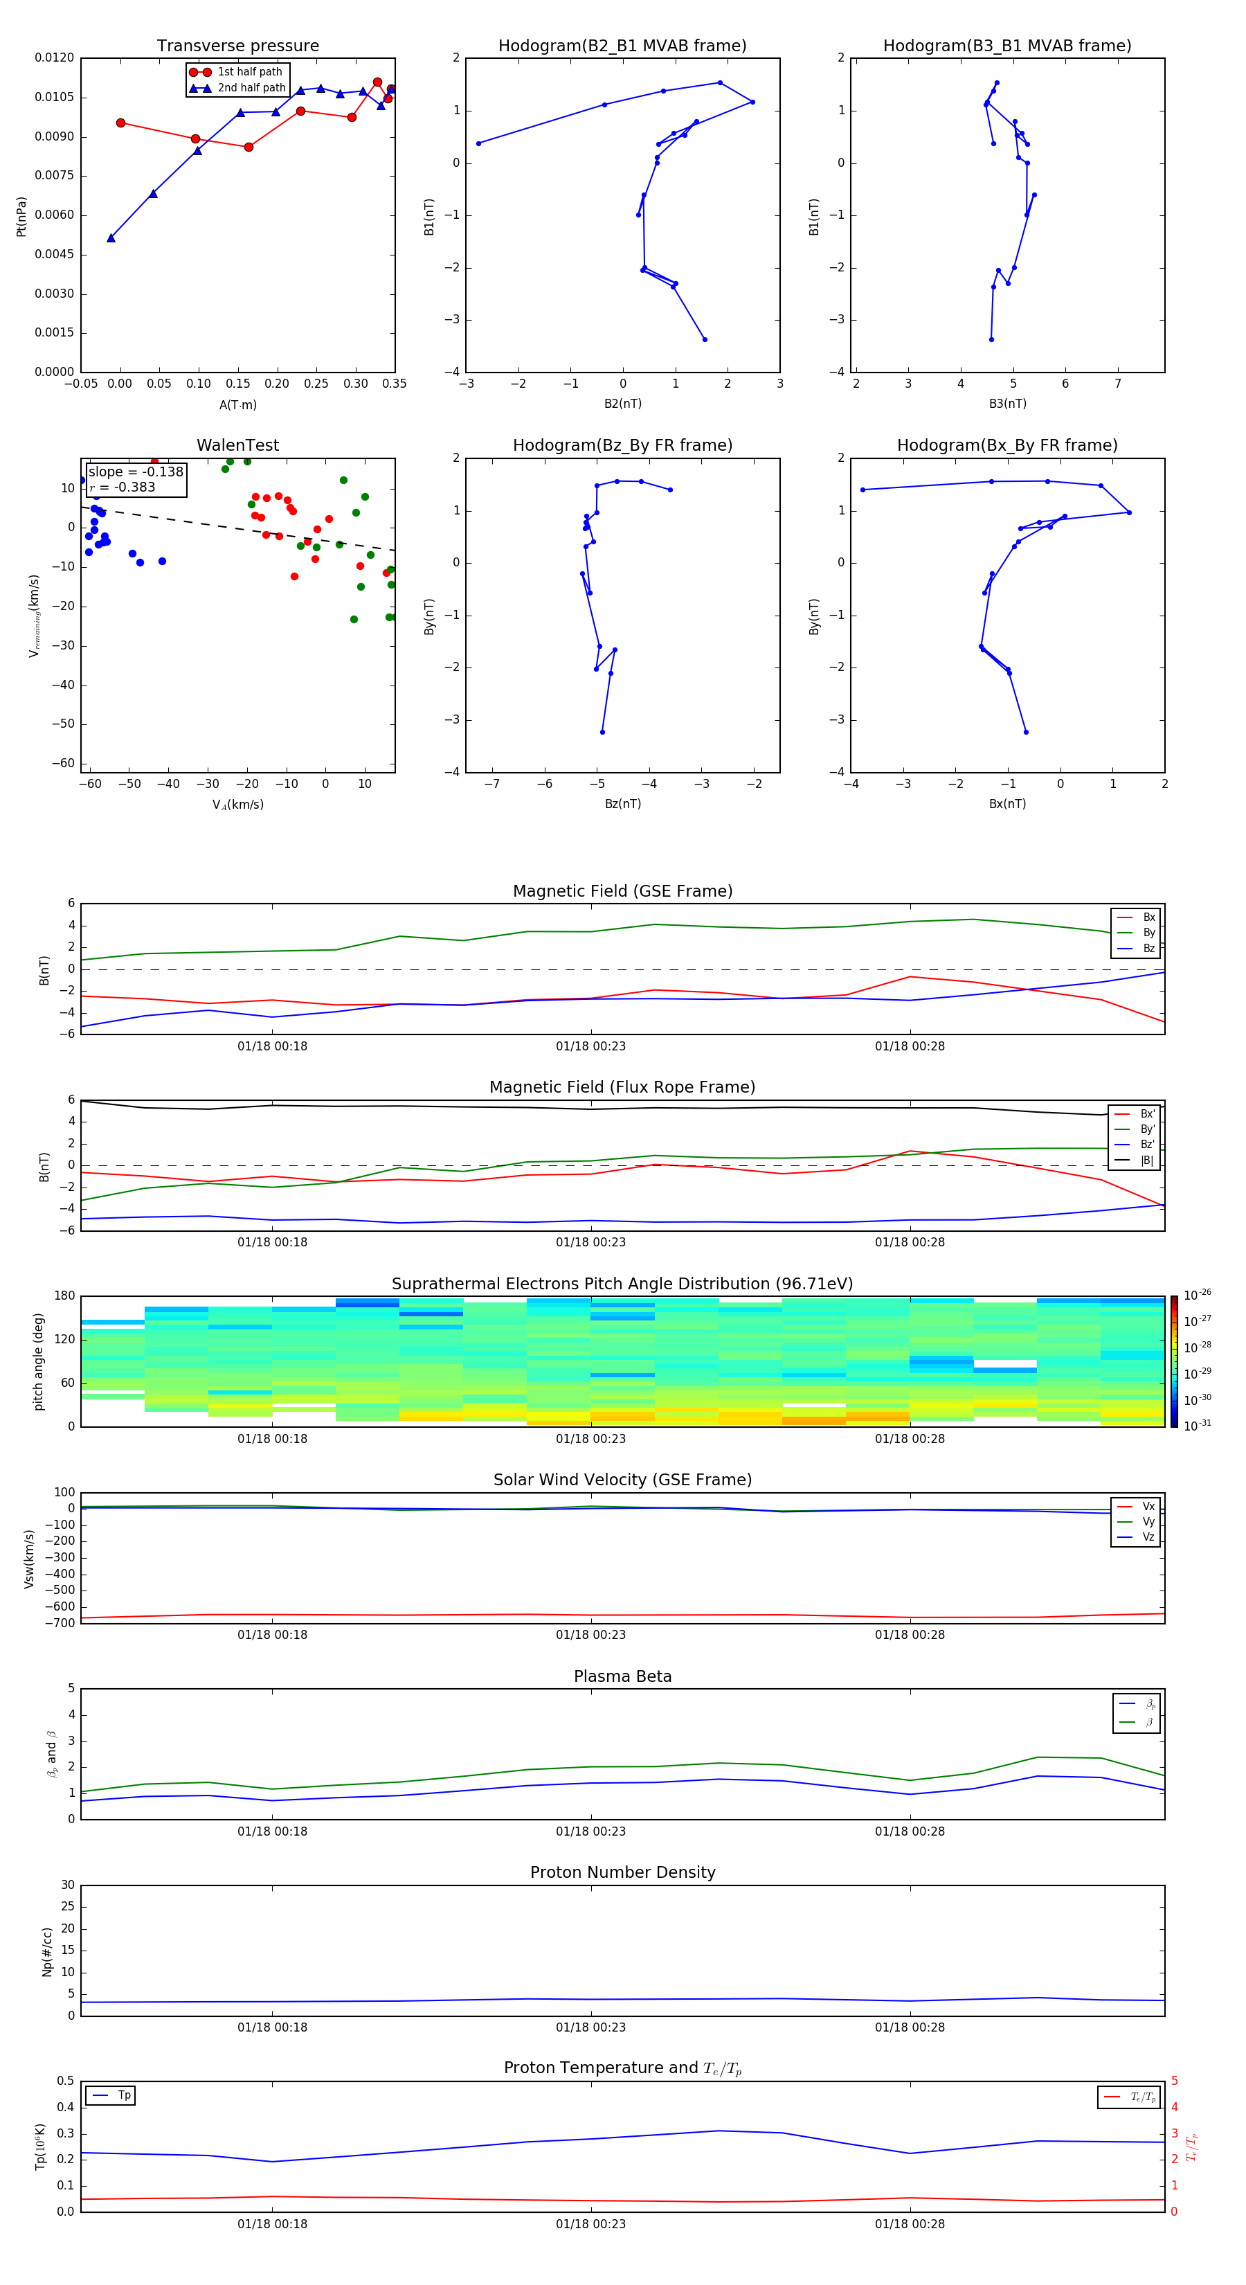Click the Bz legend entry in GSE panel
Image resolution: width=1246 pixels, height=2285 pixels.
coord(1136,948)
